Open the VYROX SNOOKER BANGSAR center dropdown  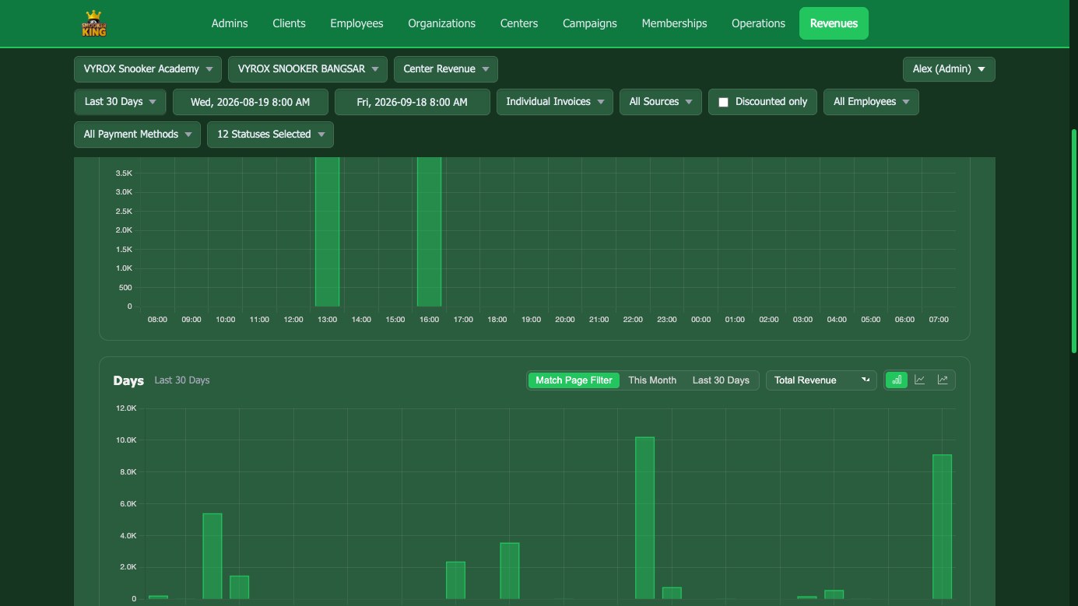pyautogui.click(x=307, y=69)
